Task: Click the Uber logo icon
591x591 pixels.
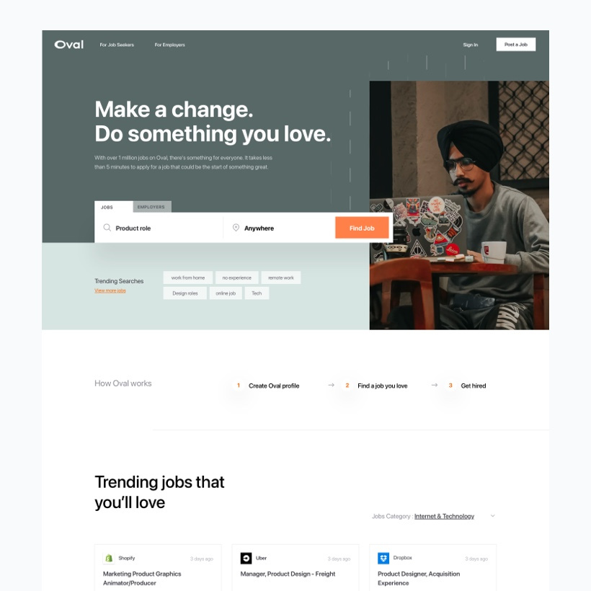Action: [246, 559]
